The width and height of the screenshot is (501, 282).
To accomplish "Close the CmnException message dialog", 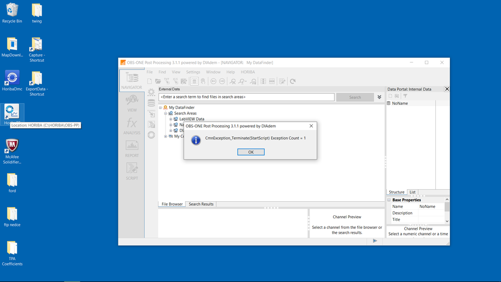I will 311,126.
